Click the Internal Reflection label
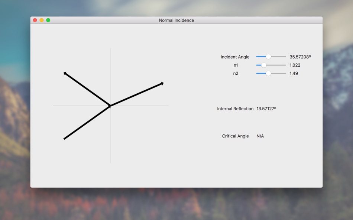 (235, 109)
